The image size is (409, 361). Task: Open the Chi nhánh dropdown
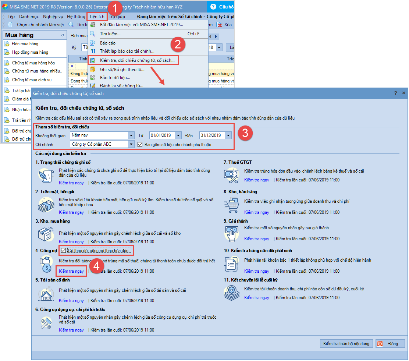pyautogui.click(x=131, y=144)
